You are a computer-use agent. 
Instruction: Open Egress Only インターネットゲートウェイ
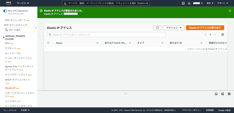pyautogui.click(x=19, y=68)
